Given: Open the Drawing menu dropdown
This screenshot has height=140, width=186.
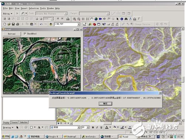Looking at the screenshot, I should [8, 128].
